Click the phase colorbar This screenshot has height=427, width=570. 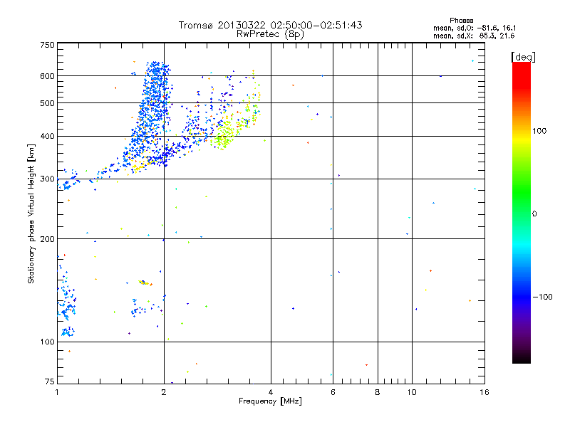(x=522, y=212)
